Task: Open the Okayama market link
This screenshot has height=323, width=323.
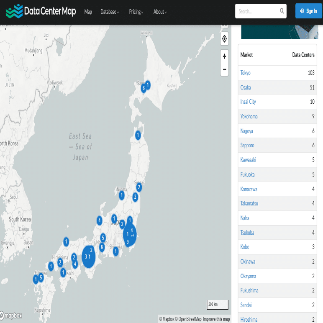Action: (x=248, y=276)
